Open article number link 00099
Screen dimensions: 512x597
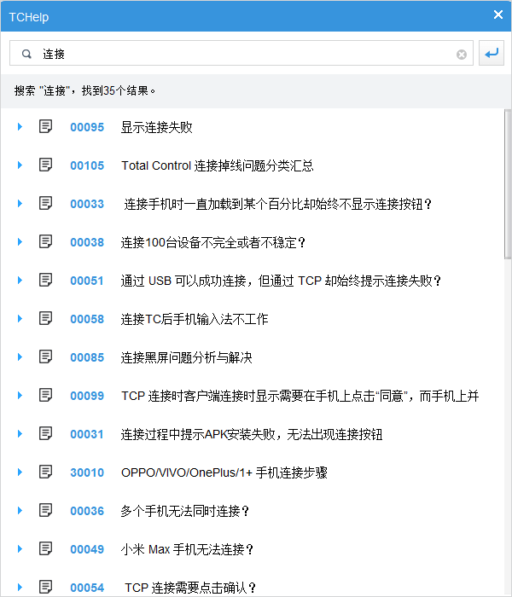(x=87, y=396)
